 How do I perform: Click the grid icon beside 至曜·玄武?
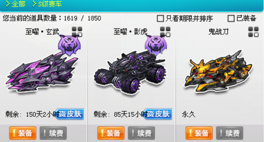point(77,32)
